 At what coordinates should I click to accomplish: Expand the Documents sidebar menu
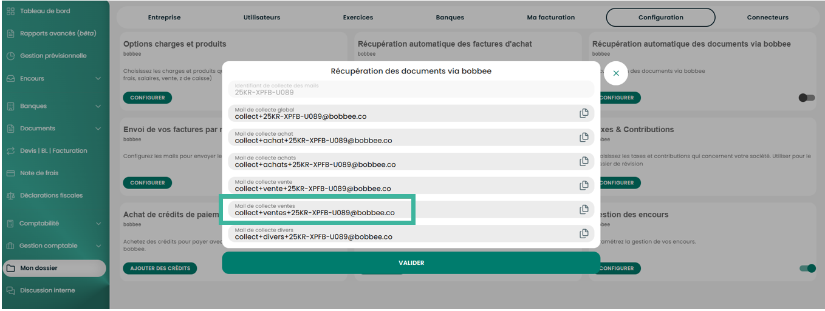(x=98, y=129)
